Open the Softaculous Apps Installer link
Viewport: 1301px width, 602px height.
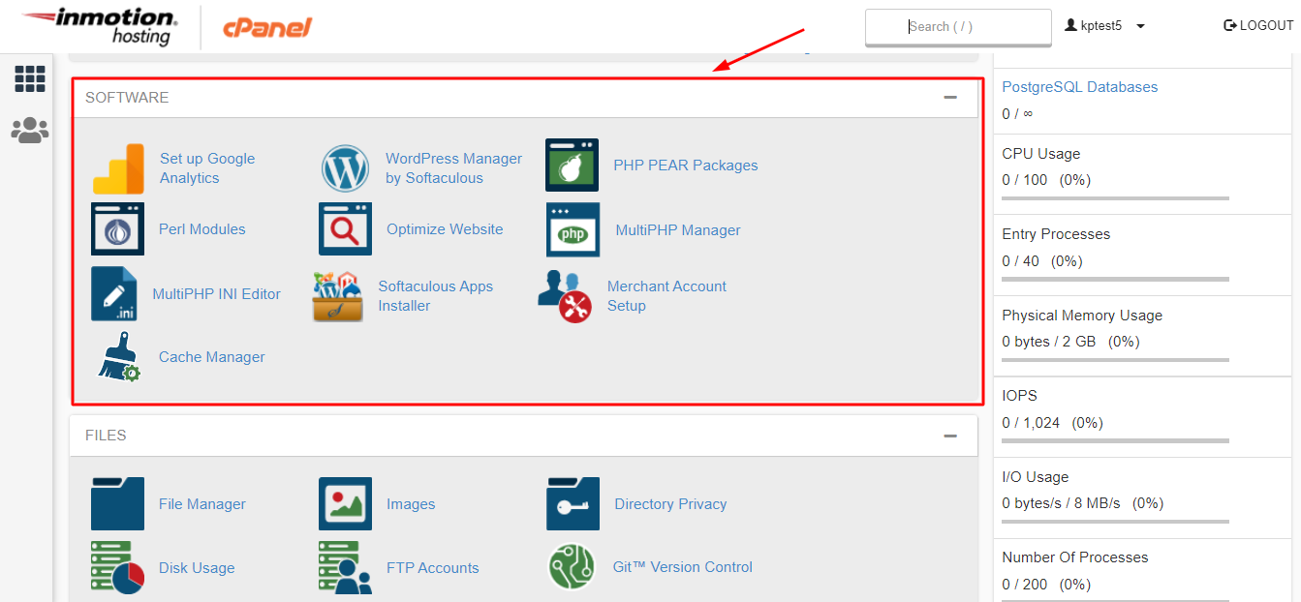tap(436, 296)
